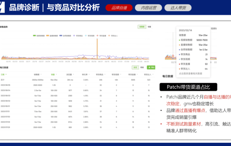
Task: Toggle 带货达人 orange circle legend series
Action: tap(113, 36)
